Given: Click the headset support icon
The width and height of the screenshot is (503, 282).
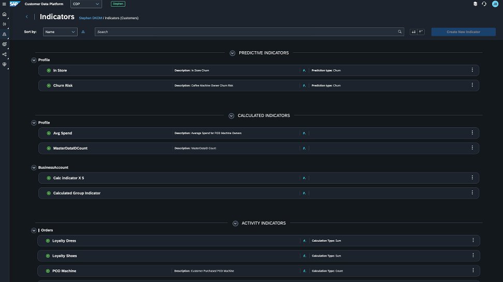Looking at the screenshot, I should pos(484,4).
